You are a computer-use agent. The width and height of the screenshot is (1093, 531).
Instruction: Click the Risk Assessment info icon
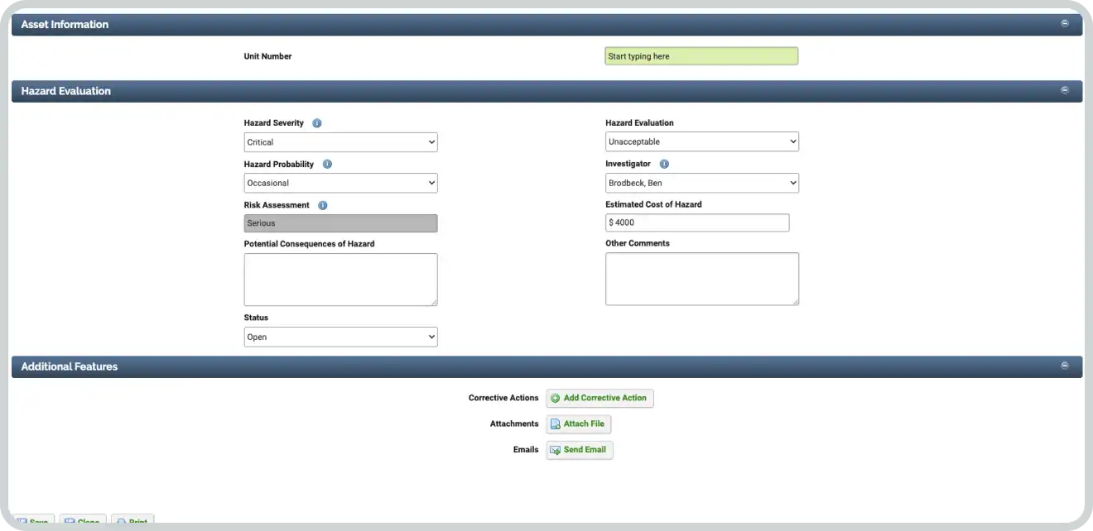(x=323, y=205)
